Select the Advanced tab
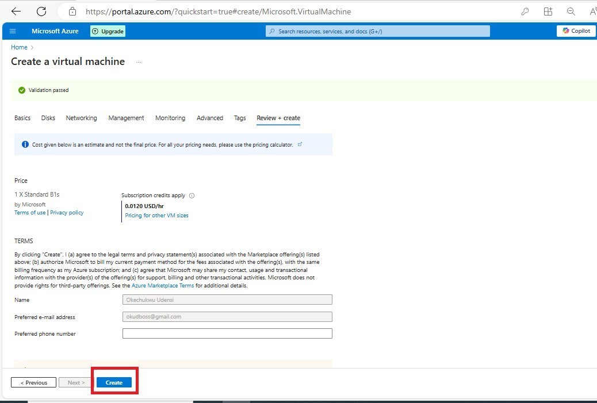Screen dimensions: 597x403 click(x=210, y=118)
